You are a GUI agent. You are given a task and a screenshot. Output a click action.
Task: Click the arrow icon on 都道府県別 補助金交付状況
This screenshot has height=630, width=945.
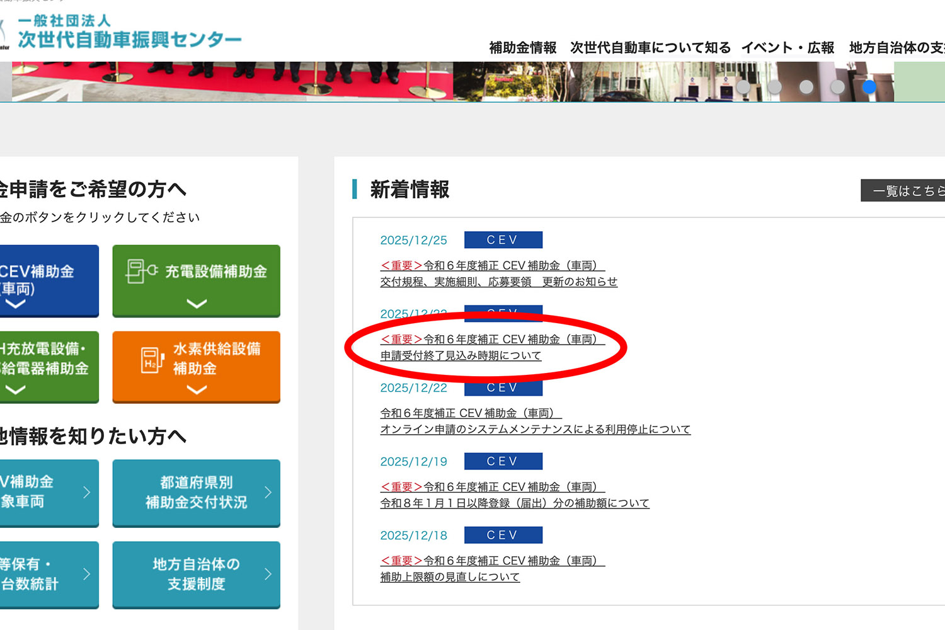[268, 493]
